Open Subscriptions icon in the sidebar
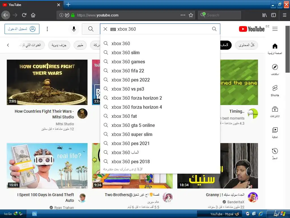This screenshot has height=218, width=290. click(275, 112)
